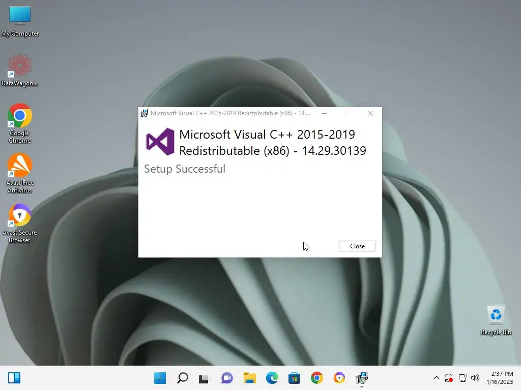Select Avast Free Antivirus desktop icon
Viewport: 521px width, 390px height.
(20, 174)
